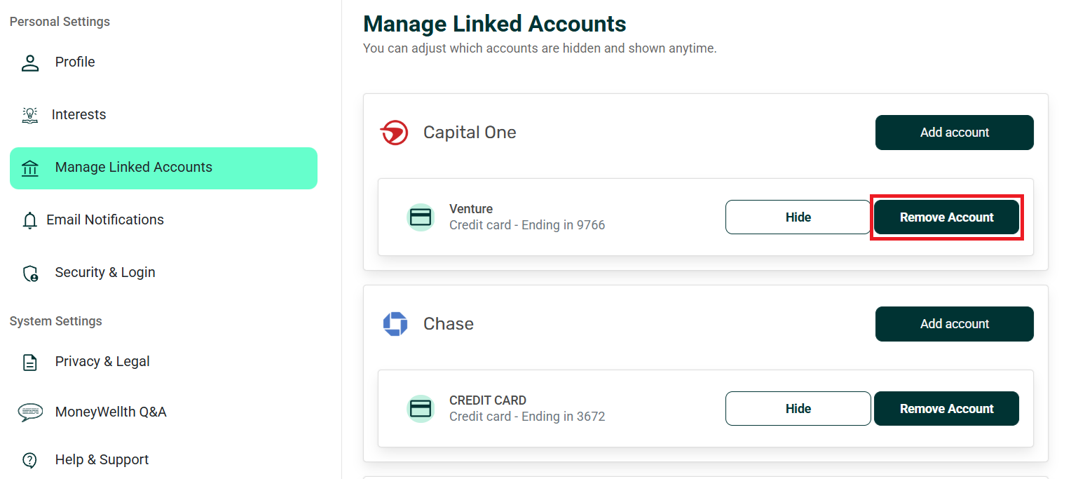Remove the Venture account
This screenshot has width=1085, height=479.
(x=946, y=217)
